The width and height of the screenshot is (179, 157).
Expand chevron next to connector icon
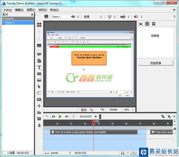pyautogui.click(x=128, y=17)
